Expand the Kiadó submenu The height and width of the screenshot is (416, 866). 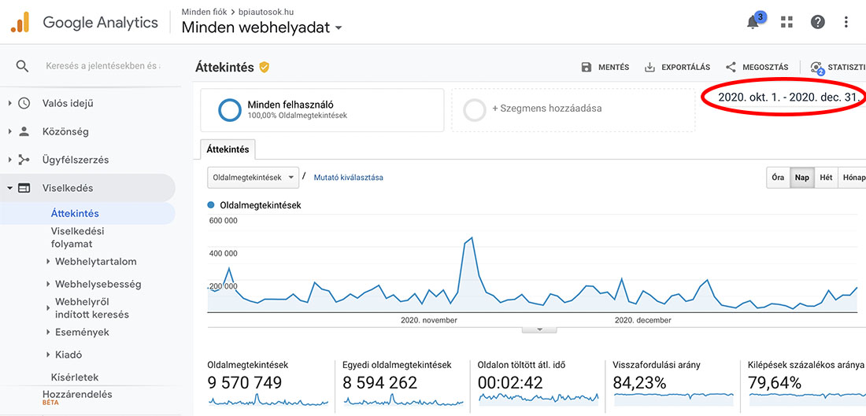[48, 355]
